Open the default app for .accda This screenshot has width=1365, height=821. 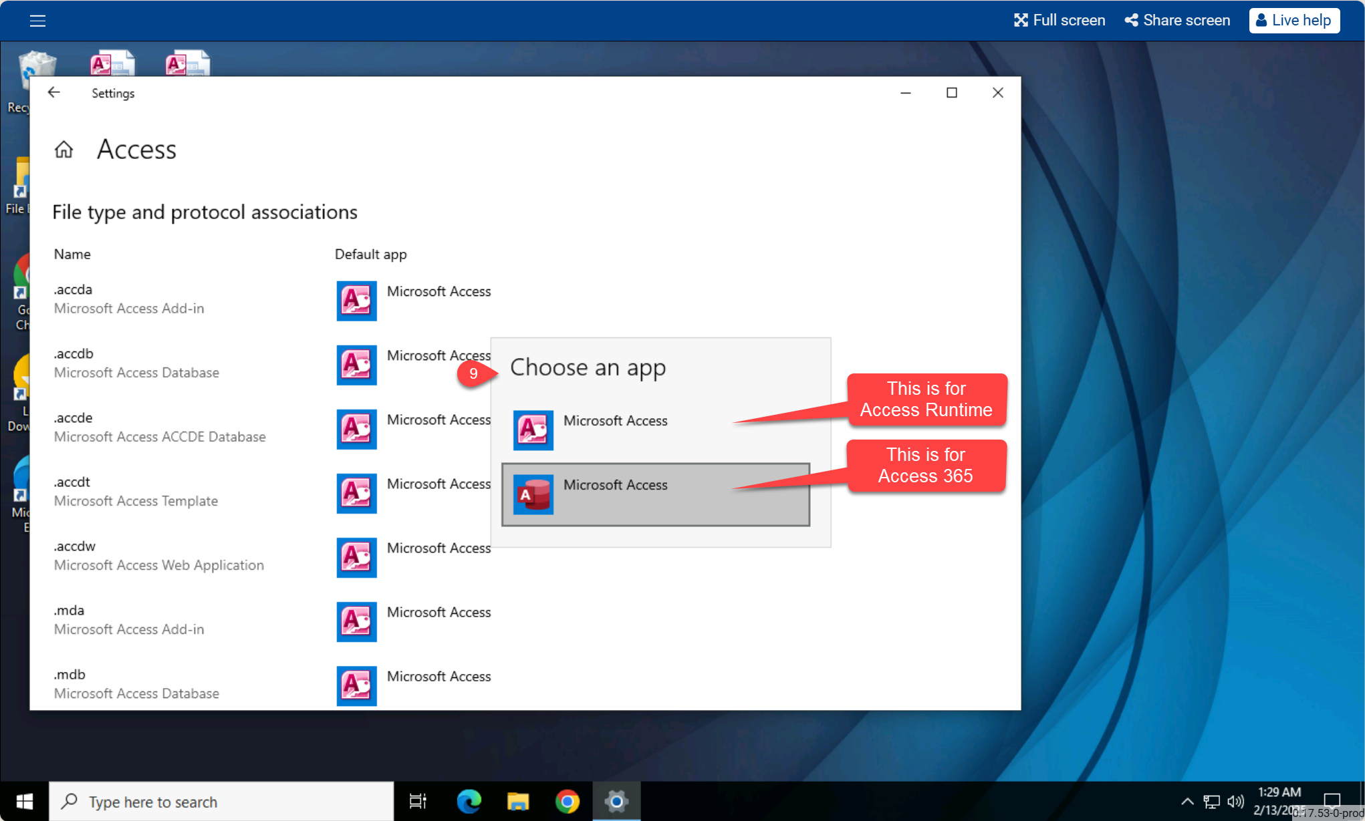(414, 300)
